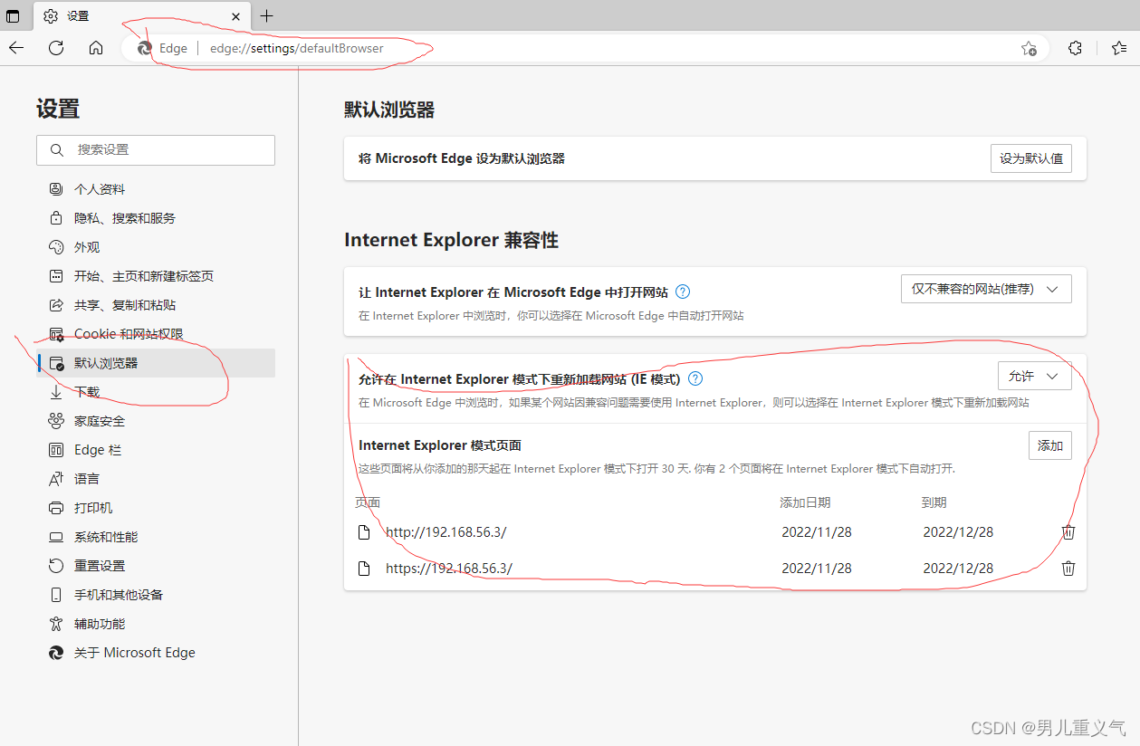Open help tooltip next to IE 模式 setting

click(x=695, y=378)
